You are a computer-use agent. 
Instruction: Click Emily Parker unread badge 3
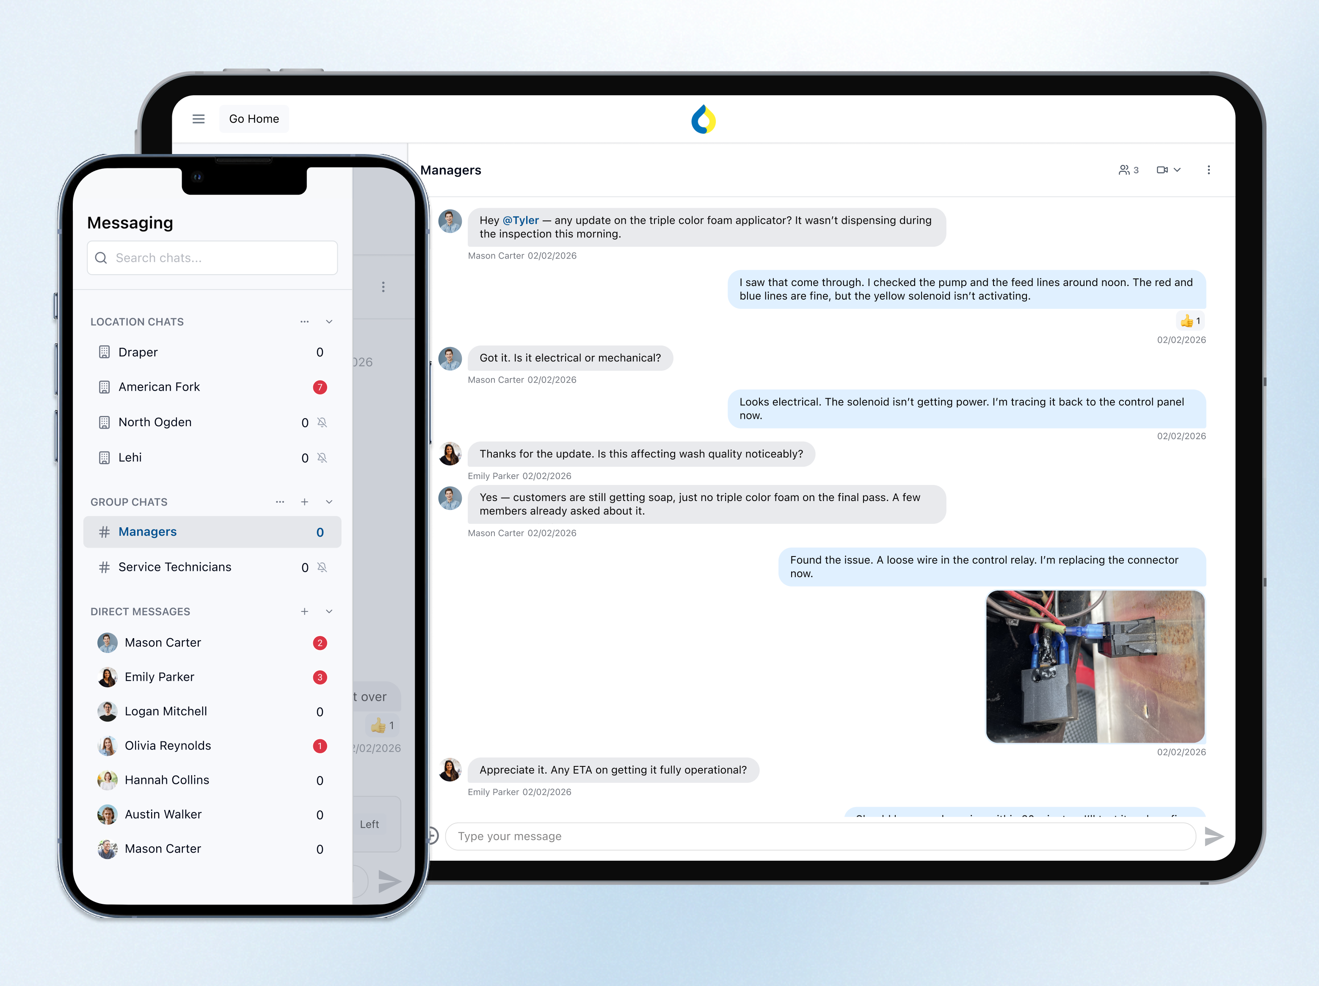point(320,677)
